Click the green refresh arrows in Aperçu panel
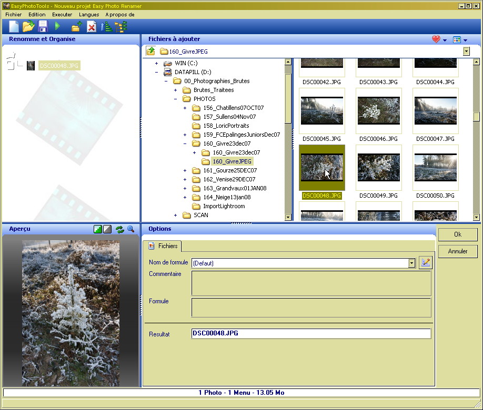Screen dimensions: 483x410 120,229
